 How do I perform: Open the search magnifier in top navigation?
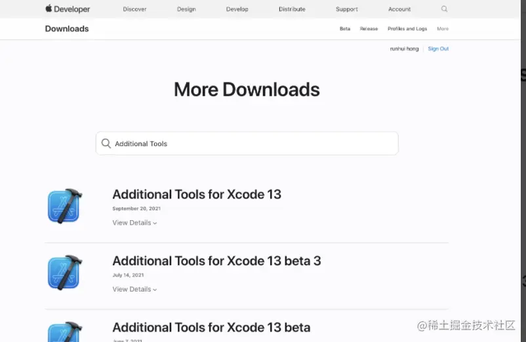click(444, 9)
